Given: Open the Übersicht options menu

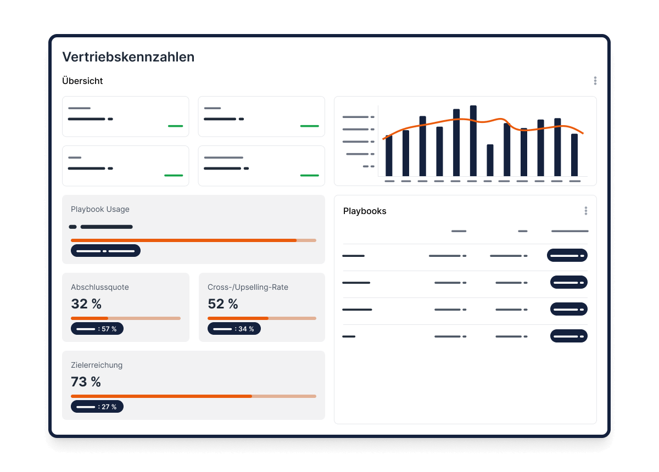Looking at the screenshot, I should click(x=595, y=81).
